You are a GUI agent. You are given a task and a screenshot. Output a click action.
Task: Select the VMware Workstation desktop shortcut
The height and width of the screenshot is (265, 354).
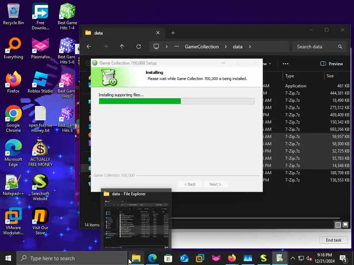[x=13, y=222]
